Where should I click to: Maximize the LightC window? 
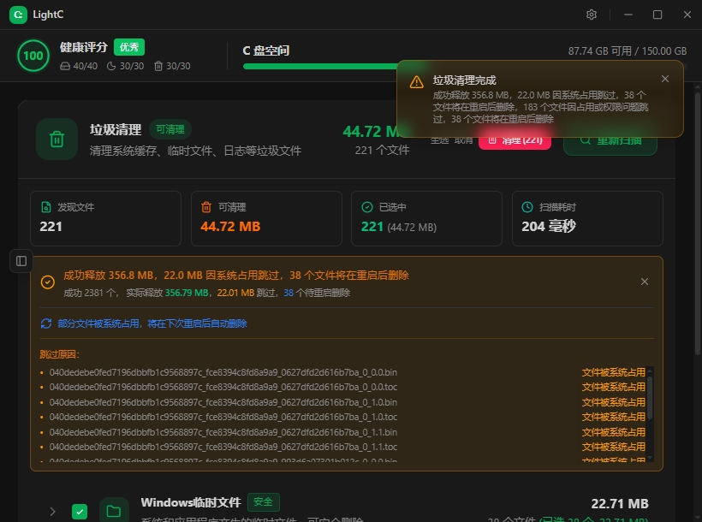(657, 15)
